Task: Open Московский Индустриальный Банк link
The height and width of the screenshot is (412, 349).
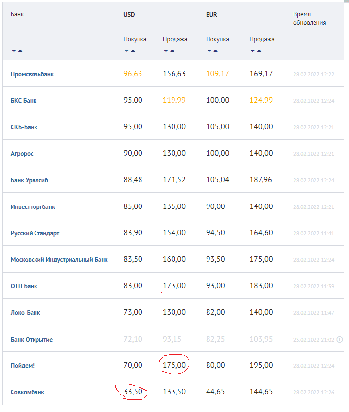Action: [x=59, y=260]
